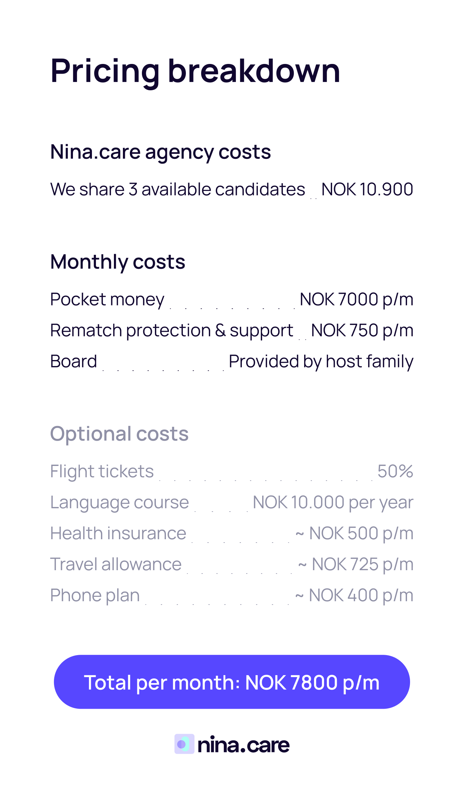
Task: Select Provided by host family text
Action: click(x=321, y=361)
